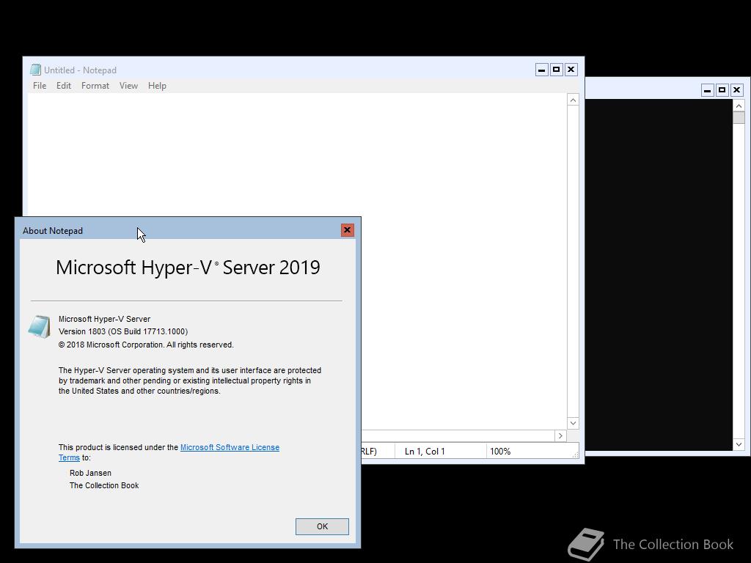Maximize the black console window behind Notepad
This screenshot has height=563, width=751.
(x=722, y=90)
